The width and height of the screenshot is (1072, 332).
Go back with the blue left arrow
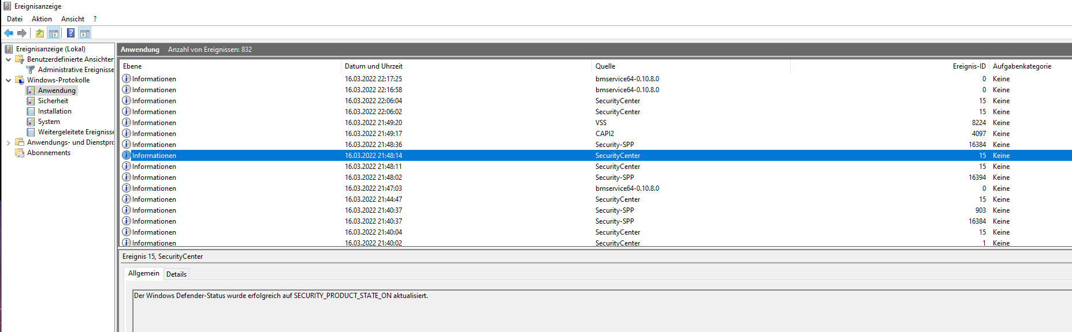click(9, 33)
